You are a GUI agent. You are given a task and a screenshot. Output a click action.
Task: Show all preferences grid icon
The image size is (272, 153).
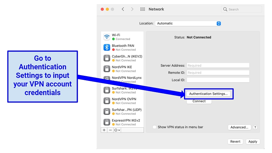tap(143, 9)
